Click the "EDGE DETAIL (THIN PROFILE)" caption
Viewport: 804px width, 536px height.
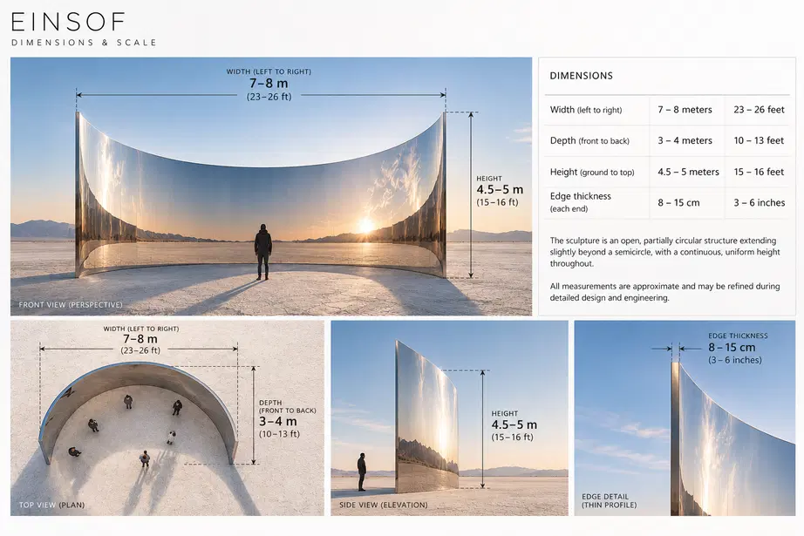tap(610, 500)
